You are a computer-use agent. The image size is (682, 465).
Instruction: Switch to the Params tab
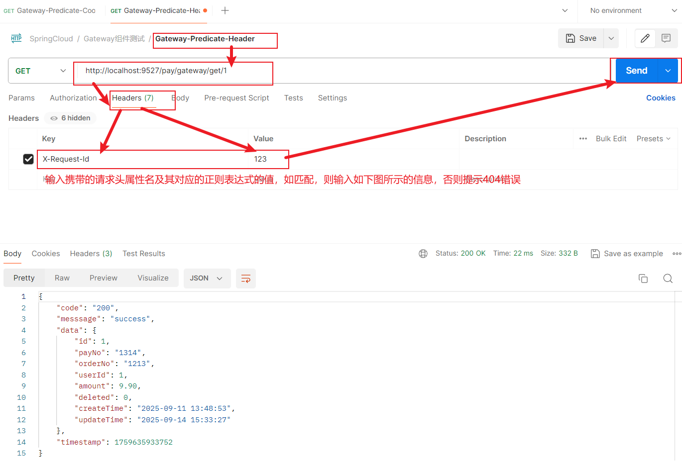[x=21, y=98]
